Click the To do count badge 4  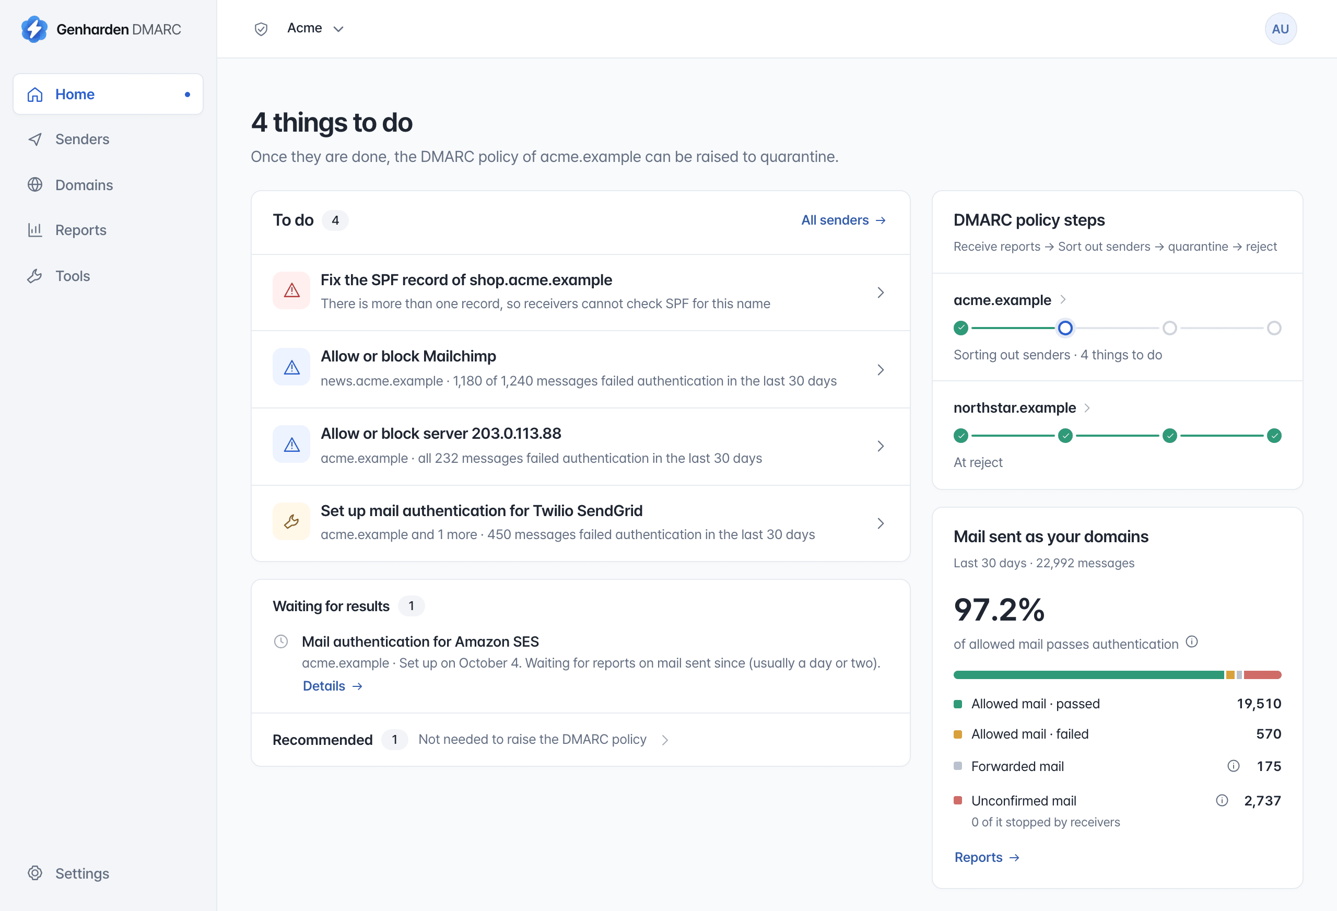(x=335, y=220)
